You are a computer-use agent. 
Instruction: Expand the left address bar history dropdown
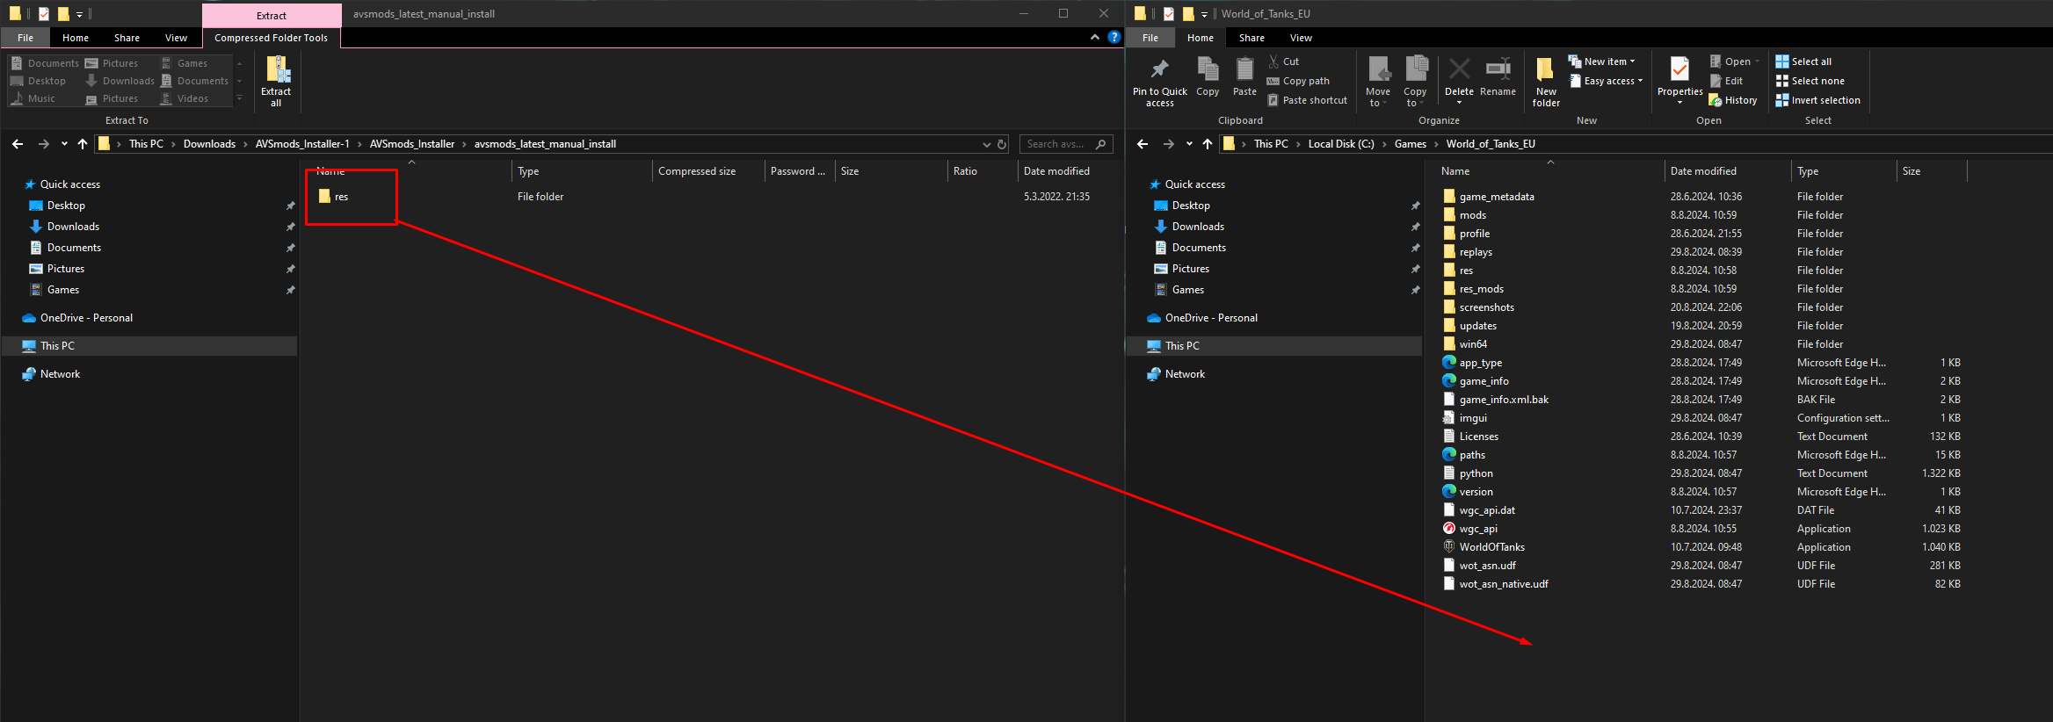click(x=986, y=144)
